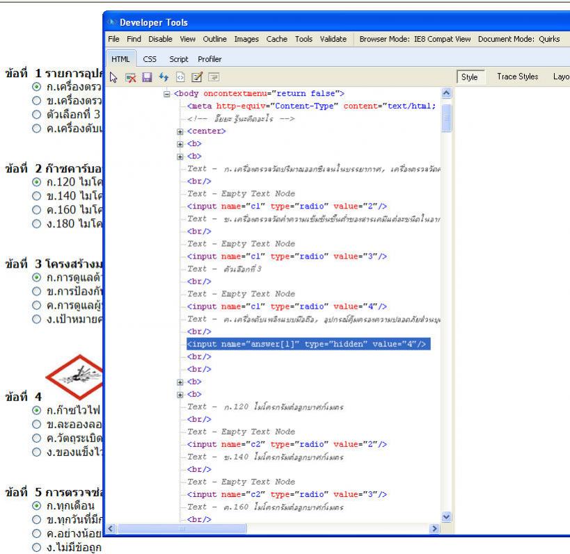Viewport: 570px width, 554px height.
Task: Select element by click arrow tool
Action: coord(113,77)
